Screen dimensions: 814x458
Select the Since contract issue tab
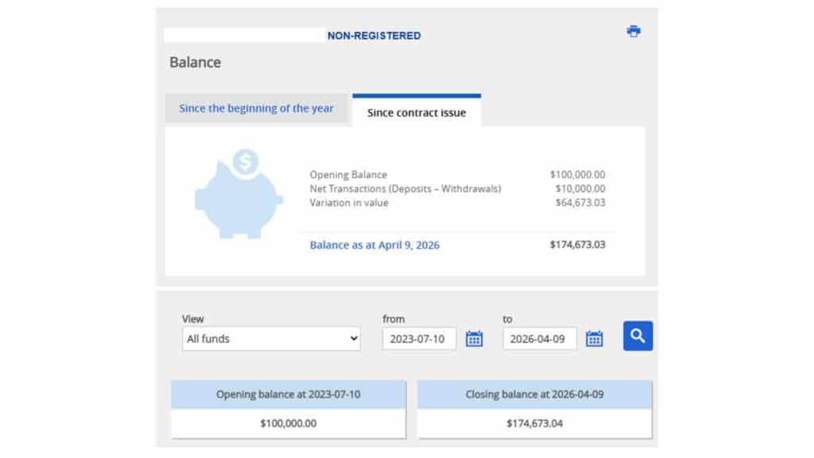pos(417,112)
